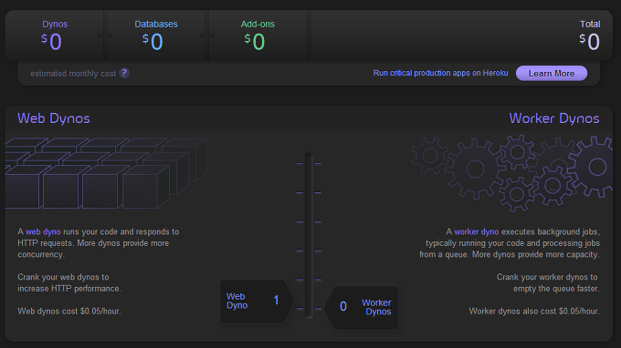Click 'Worker dynos also cost $0.05/hour.' text
The image size is (621, 348).
pos(534,312)
